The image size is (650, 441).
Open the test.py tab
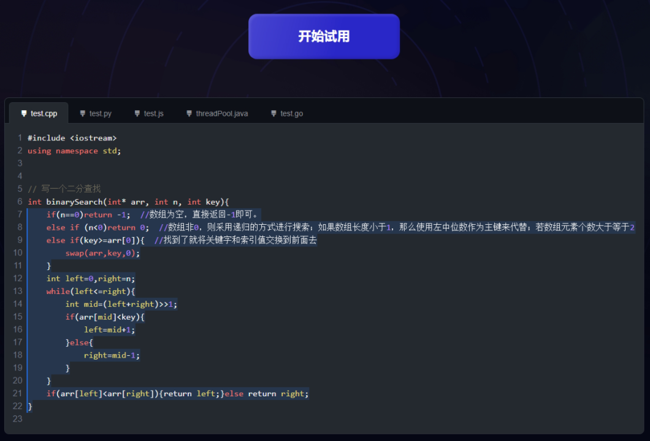[100, 114]
